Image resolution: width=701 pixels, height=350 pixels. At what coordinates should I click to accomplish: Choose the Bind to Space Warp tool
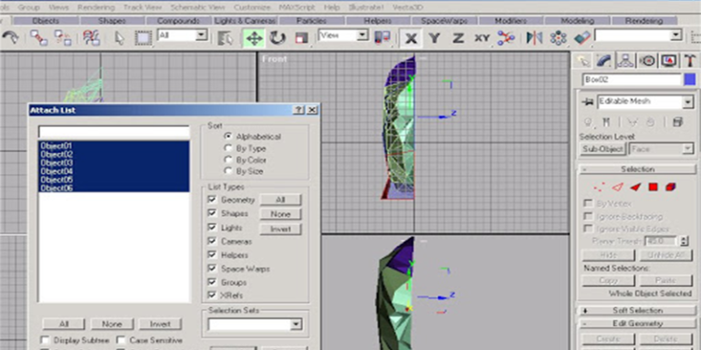click(x=91, y=37)
